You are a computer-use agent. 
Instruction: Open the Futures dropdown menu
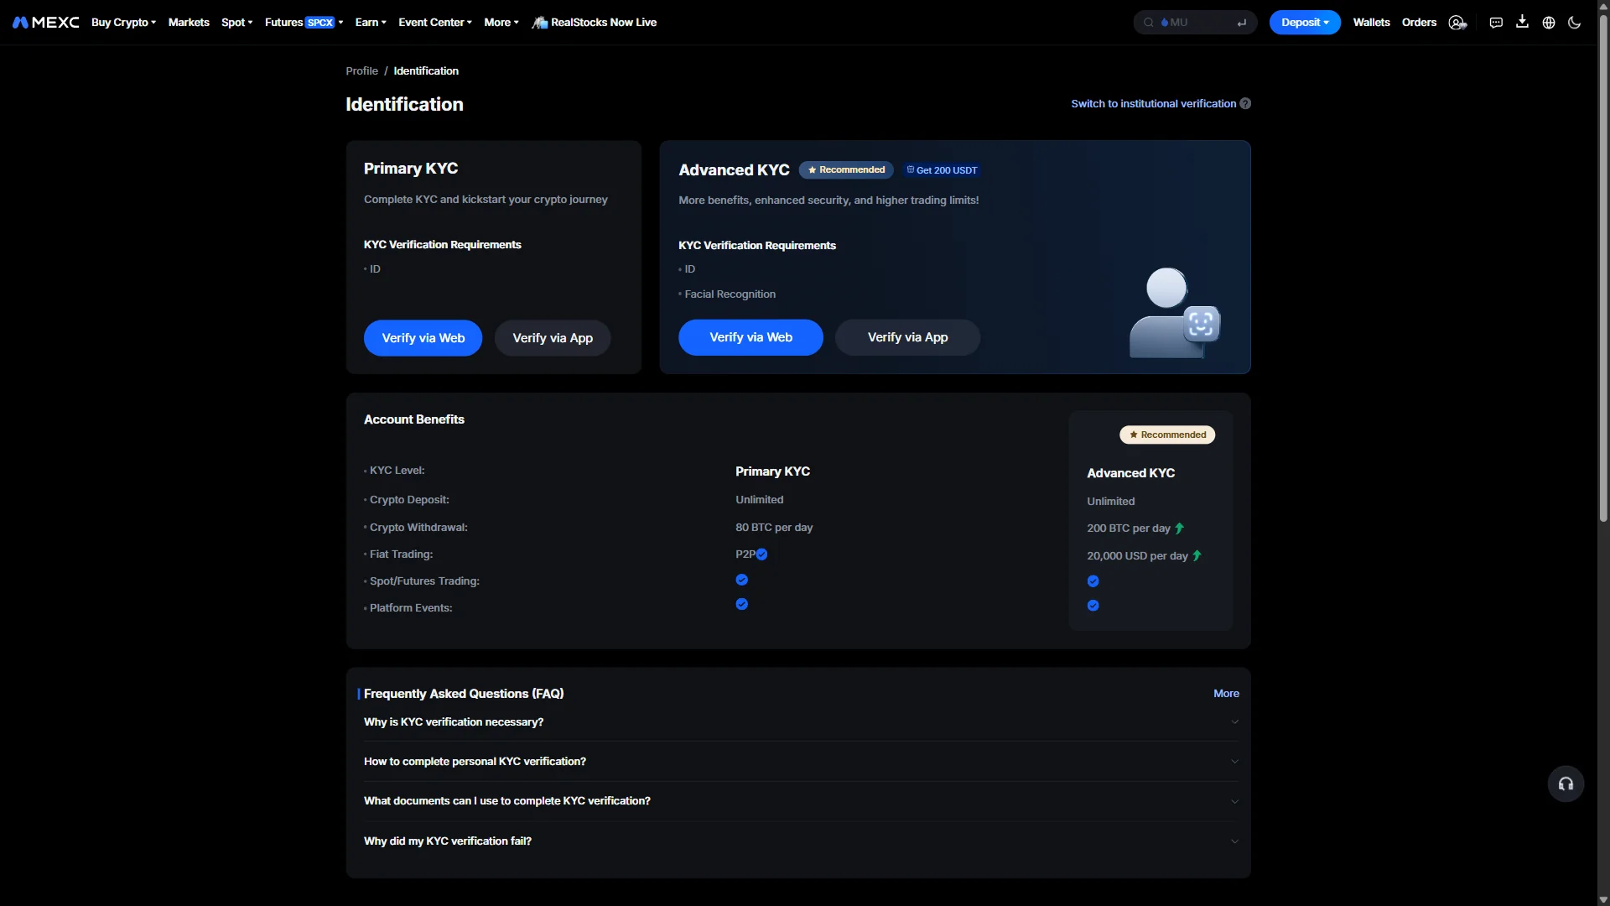pyautogui.click(x=304, y=23)
